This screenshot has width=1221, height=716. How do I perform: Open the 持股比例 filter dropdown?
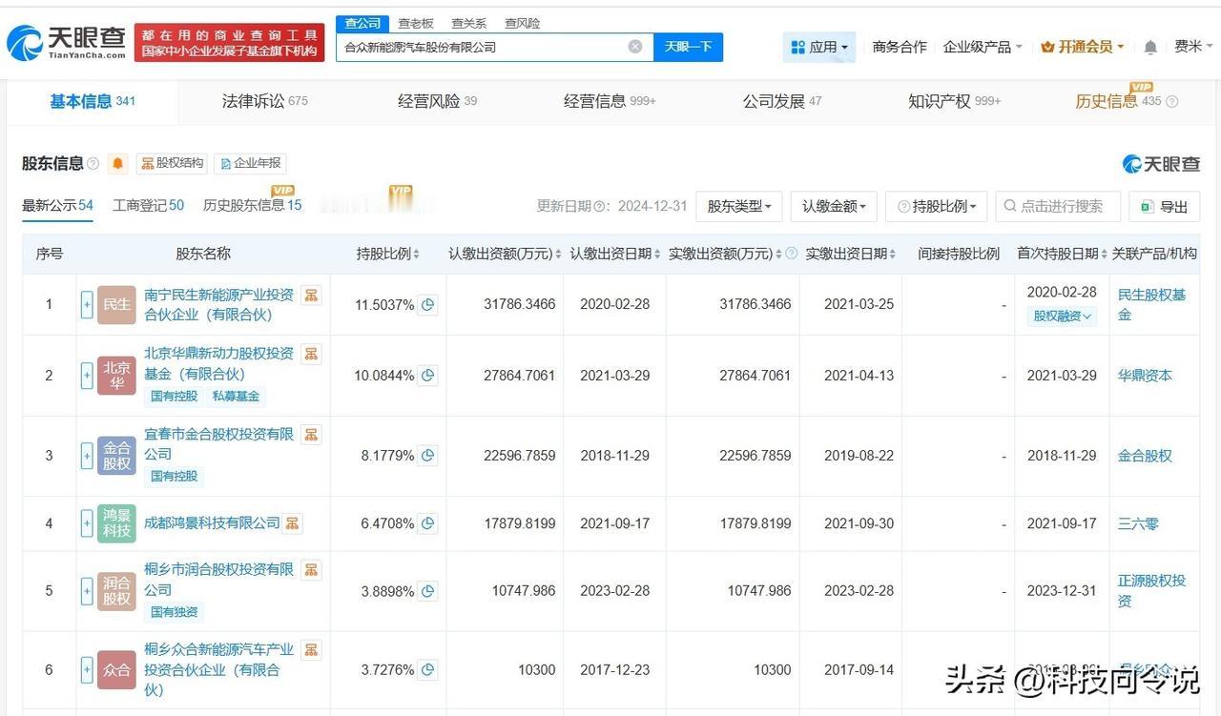pyautogui.click(x=937, y=206)
